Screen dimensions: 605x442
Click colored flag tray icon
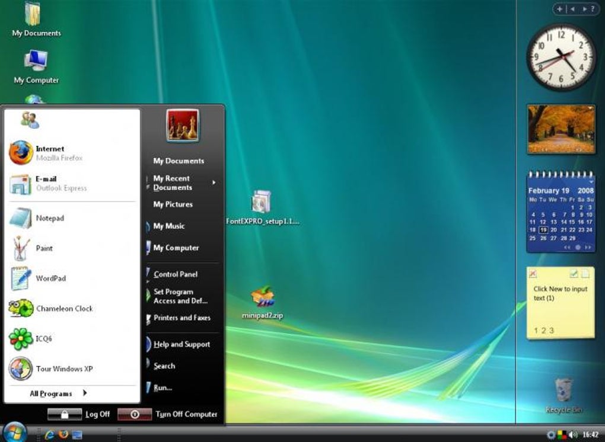(x=562, y=435)
